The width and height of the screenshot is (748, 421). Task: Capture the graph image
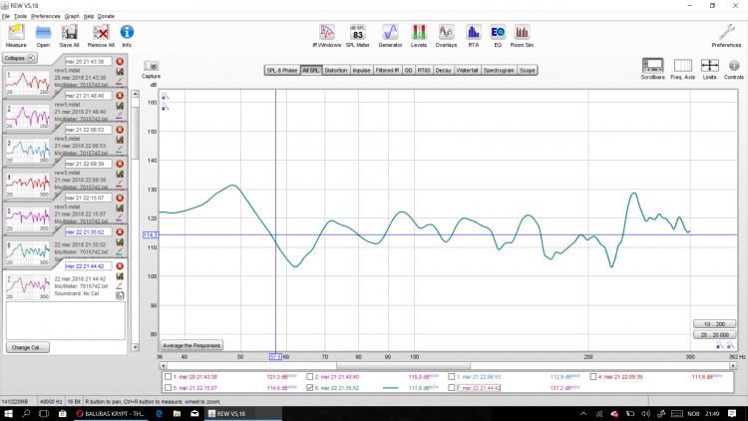(x=152, y=69)
